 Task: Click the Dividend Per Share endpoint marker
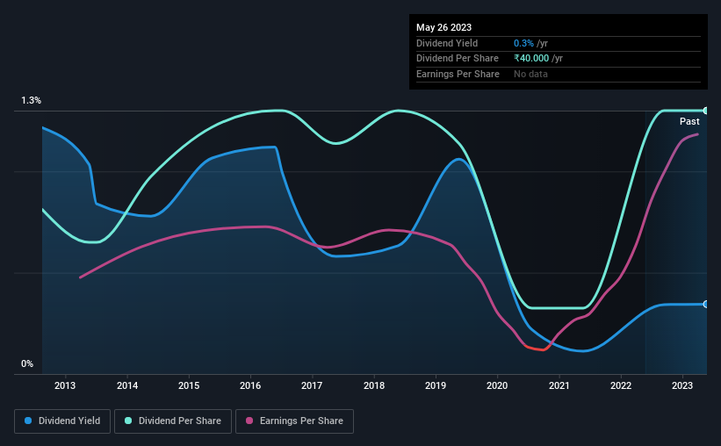pyautogui.click(x=705, y=111)
